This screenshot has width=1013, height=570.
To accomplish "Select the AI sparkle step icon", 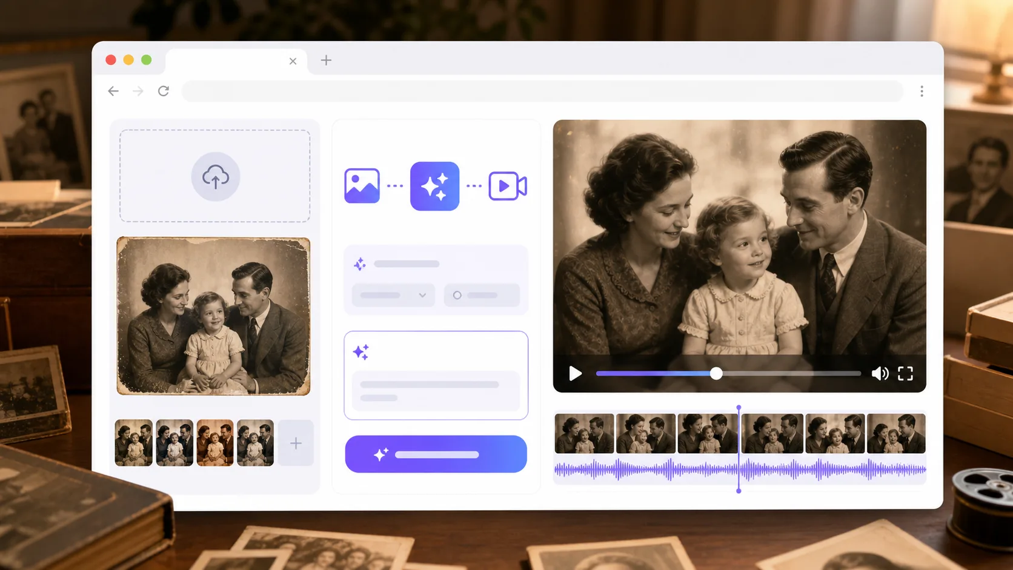I will pyautogui.click(x=434, y=186).
